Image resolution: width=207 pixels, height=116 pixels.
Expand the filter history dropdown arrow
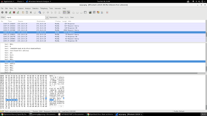click(x=47, y=17)
